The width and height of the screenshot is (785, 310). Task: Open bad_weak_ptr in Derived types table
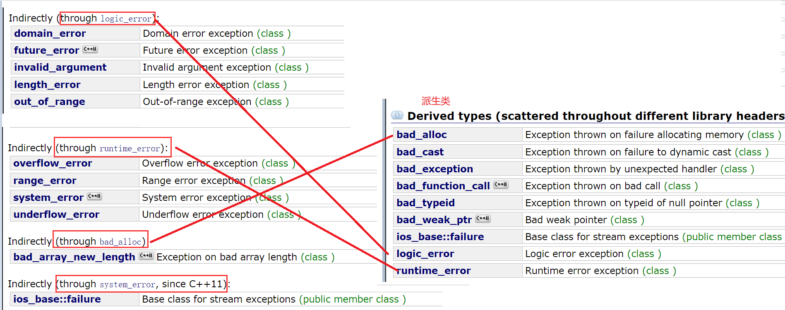[x=434, y=220]
